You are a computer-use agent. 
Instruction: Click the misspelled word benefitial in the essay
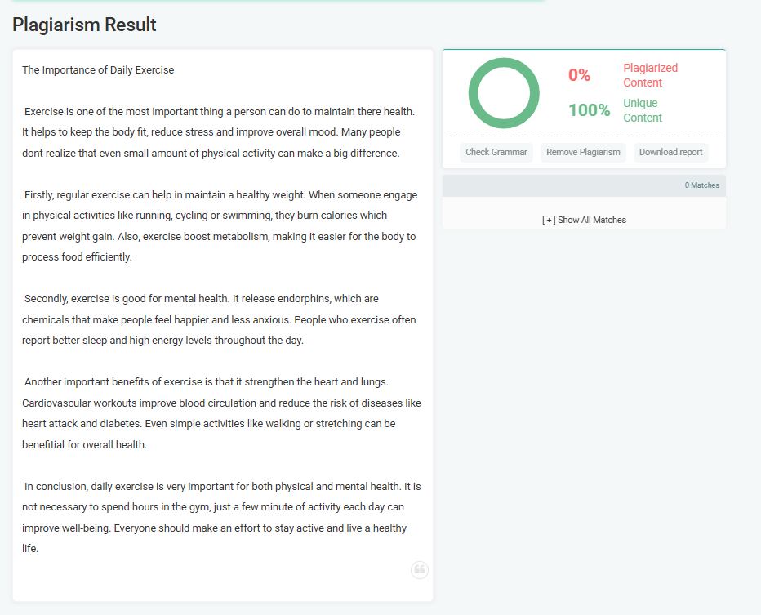click(43, 445)
